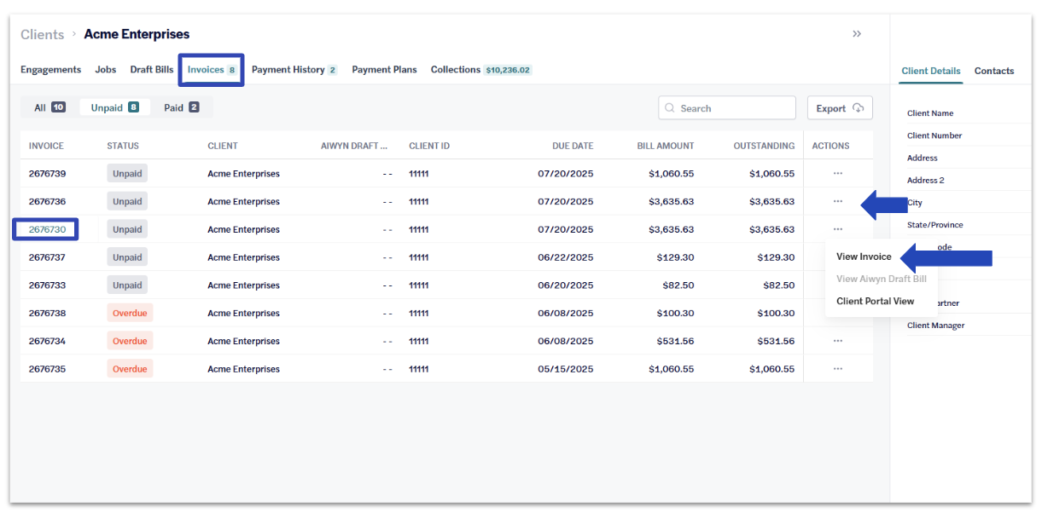Viewport: 1042px width, 513px height.
Task: Open invoice 2676730
Action: pyautogui.click(x=47, y=229)
